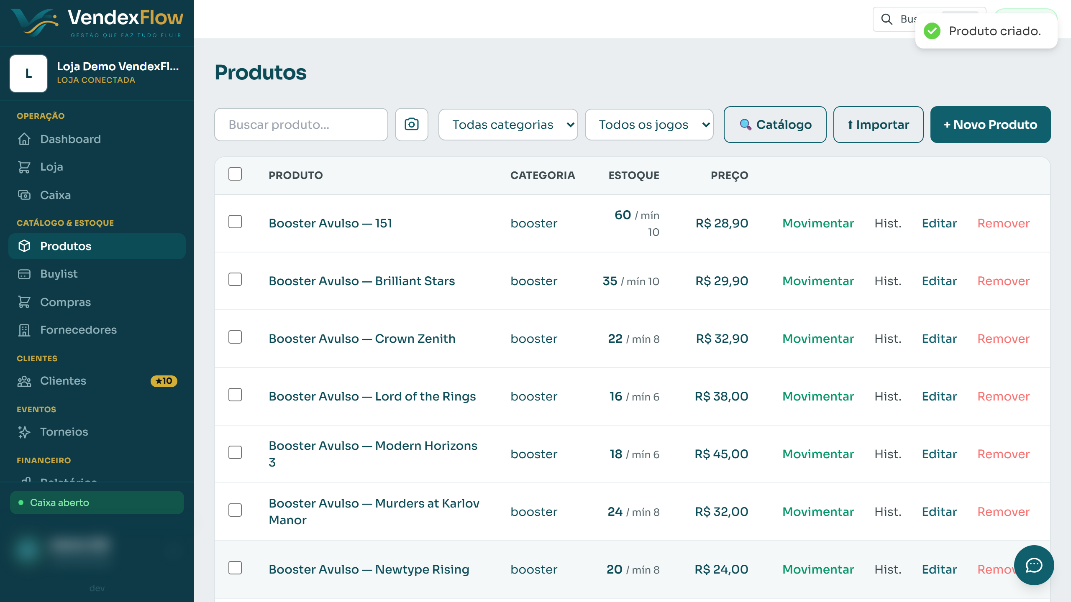Screen dimensions: 1071x602
Task: Click the global search magnifier icon
Action: [x=887, y=19]
